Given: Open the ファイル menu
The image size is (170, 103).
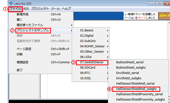Looking at the screenshot, I should click(15, 9).
